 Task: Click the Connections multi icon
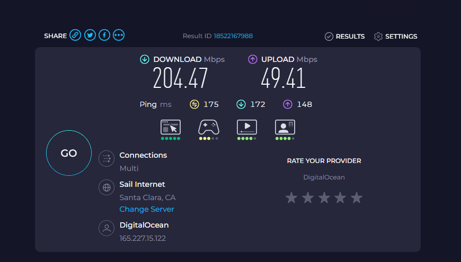point(107,159)
